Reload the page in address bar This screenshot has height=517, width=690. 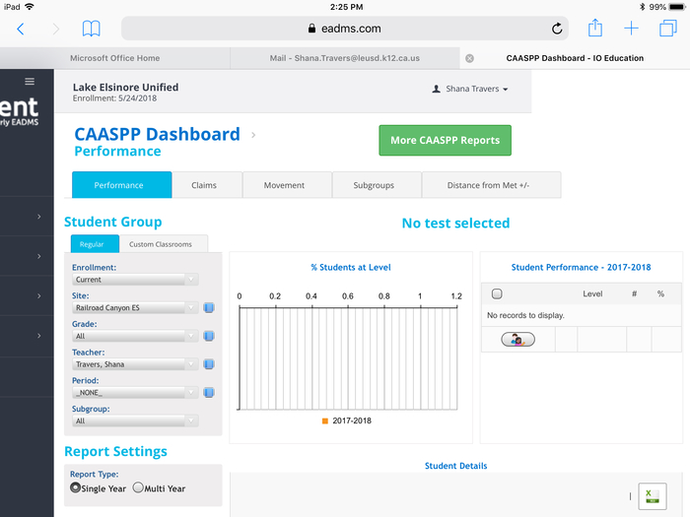tap(558, 29)
